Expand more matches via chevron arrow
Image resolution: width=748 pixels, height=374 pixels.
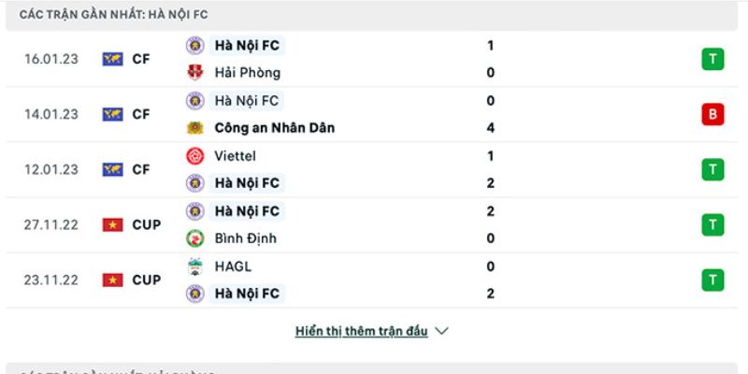point(442,331)
